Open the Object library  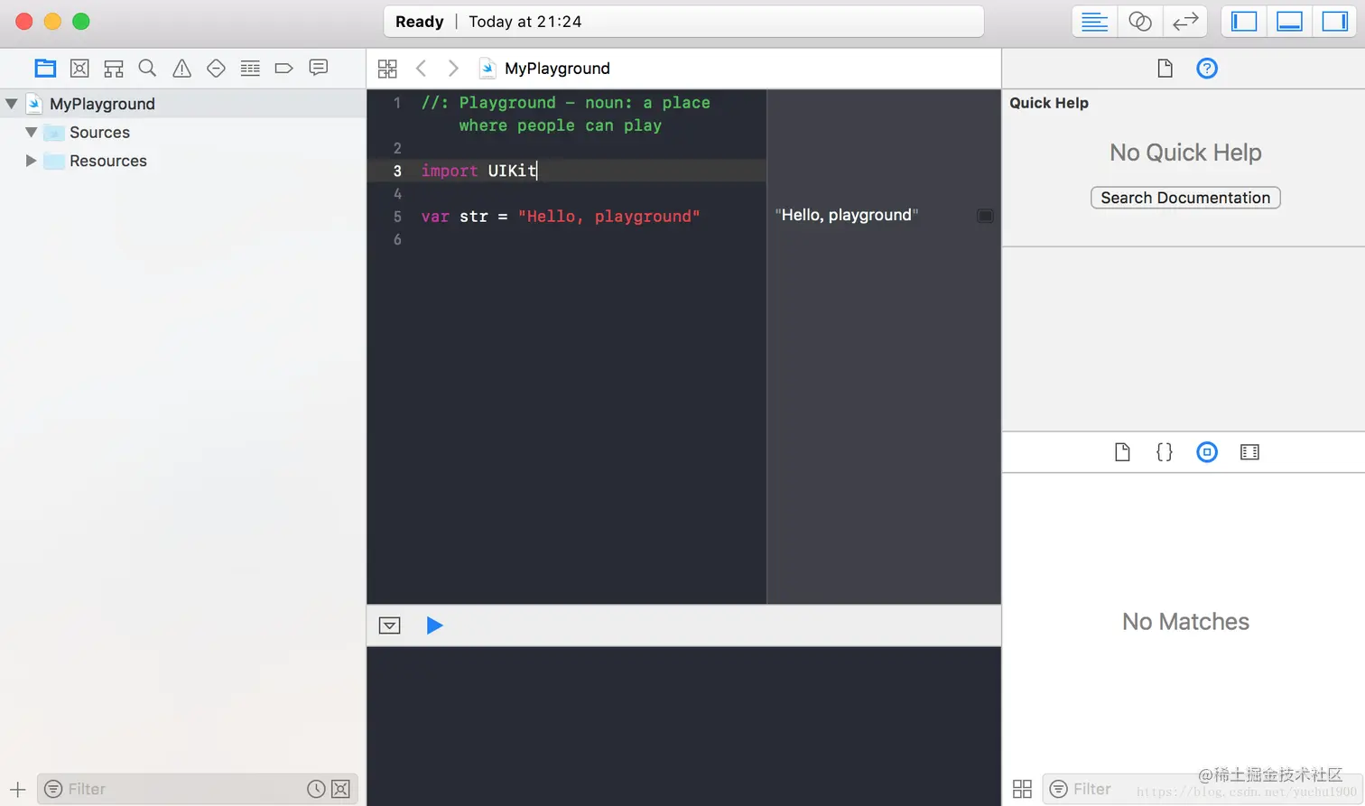(1207, 452)
